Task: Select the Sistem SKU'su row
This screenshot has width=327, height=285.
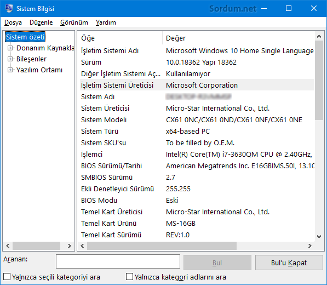Action: pos(197,142)
